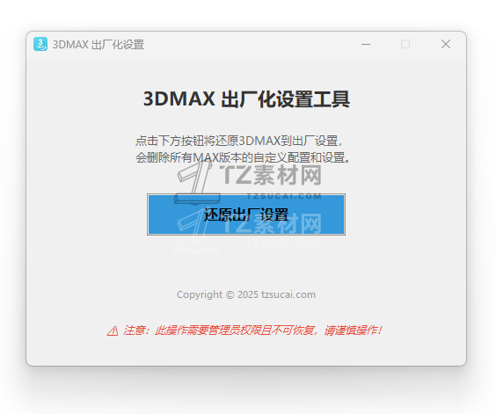Click the TZSUCAI.COM watermark text above the button
Viewport: 496px width, 414px height.
284,196
